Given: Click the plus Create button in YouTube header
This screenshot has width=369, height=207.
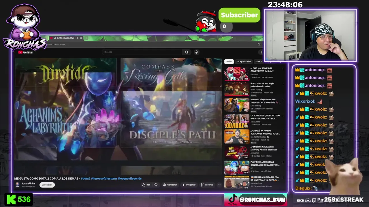Looking at the screenshot, I should (x=261, y=52).
